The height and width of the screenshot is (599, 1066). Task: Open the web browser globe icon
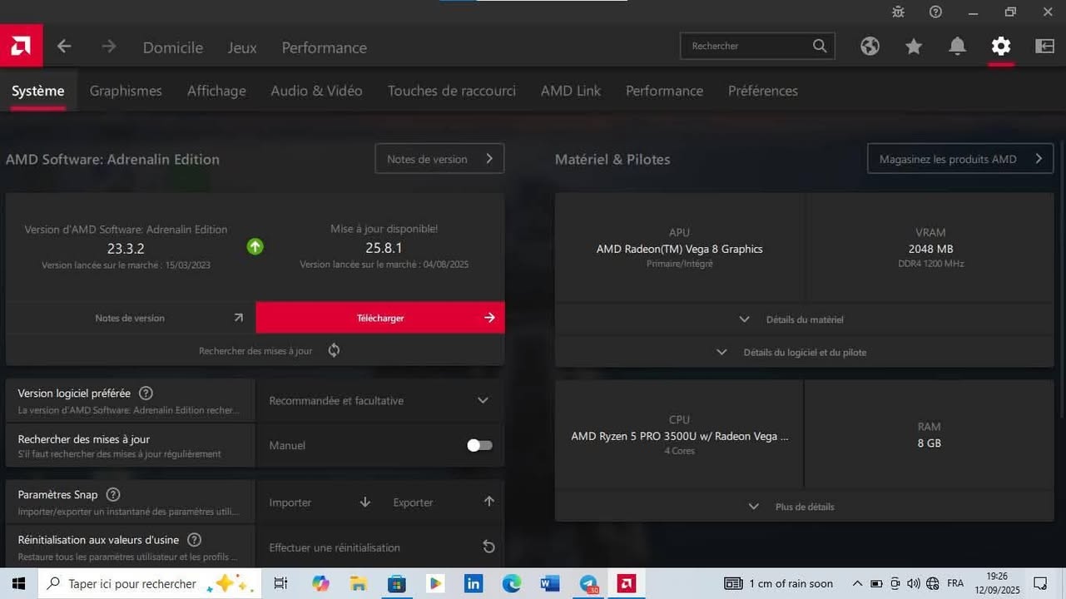click(x=870, y=47)
